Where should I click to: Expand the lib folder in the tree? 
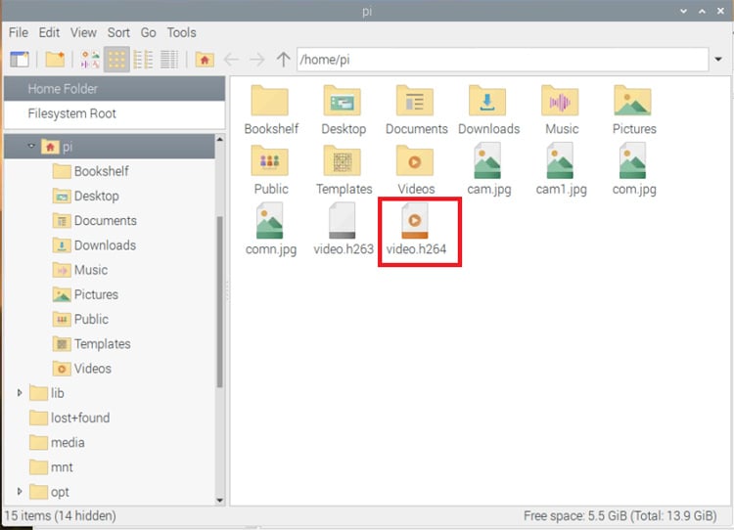pyautogui.click(x=21, y=393)
